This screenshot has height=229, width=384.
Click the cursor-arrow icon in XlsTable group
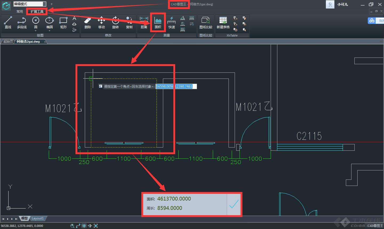pos(245,30)
